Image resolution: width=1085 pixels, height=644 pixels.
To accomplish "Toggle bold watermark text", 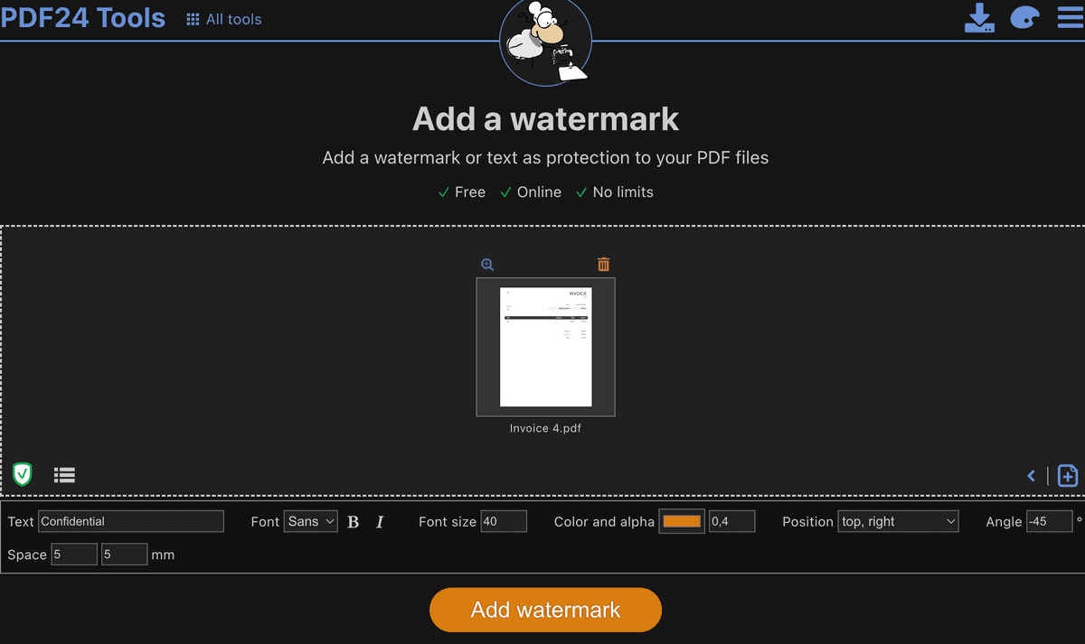I will pyautogui.click(x=353, y=521).
